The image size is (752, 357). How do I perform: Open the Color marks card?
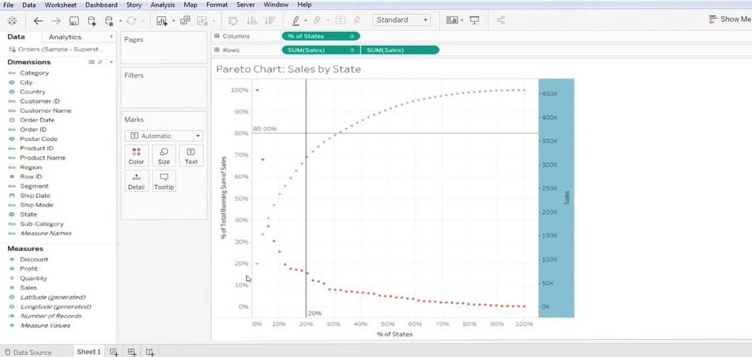point(136,156)
